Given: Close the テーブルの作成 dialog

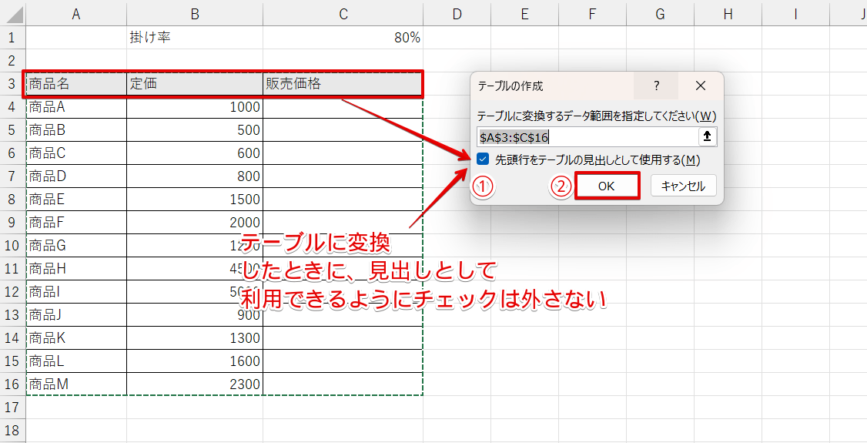Looking at the screenshot, I should 701,86.
